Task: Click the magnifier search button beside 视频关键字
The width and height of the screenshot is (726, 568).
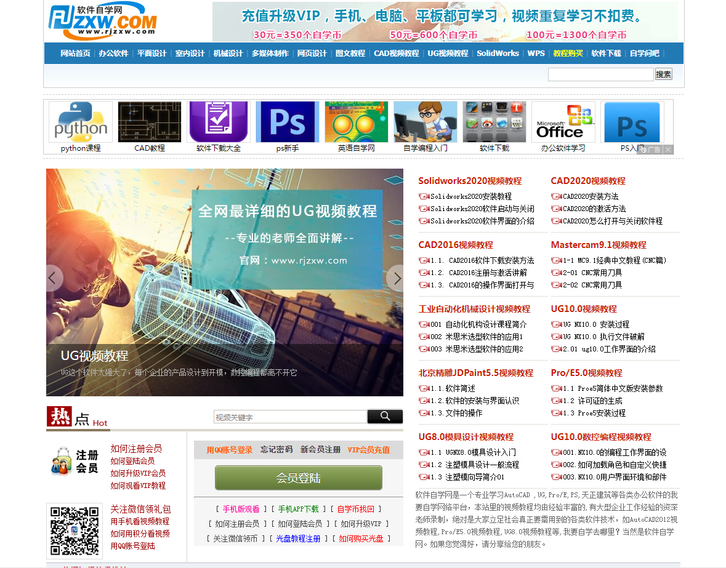Action: pyautogui.click(x=385, y=417)
